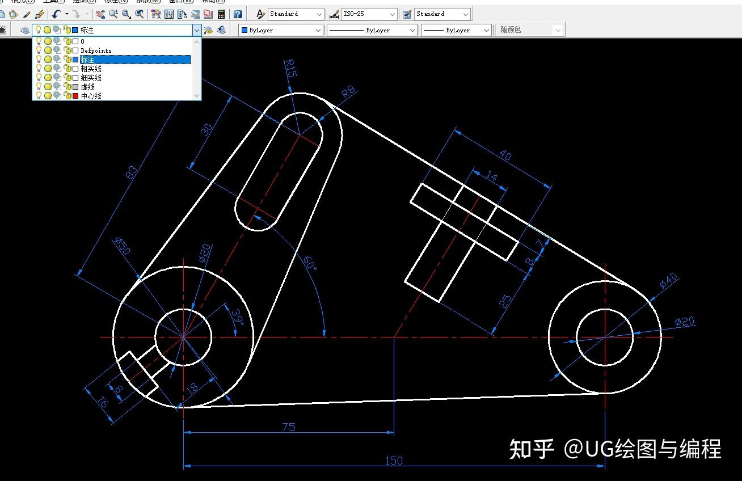Viewport: 742px width, 481px height.
Task: Open the Properties palette icon
Action: point(156,14)
